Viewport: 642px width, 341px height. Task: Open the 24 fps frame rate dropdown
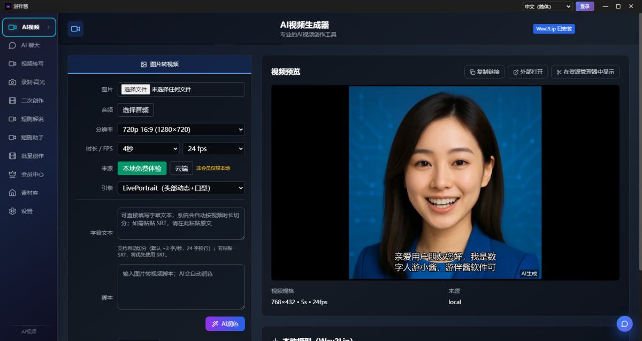(x=213, y=149)
